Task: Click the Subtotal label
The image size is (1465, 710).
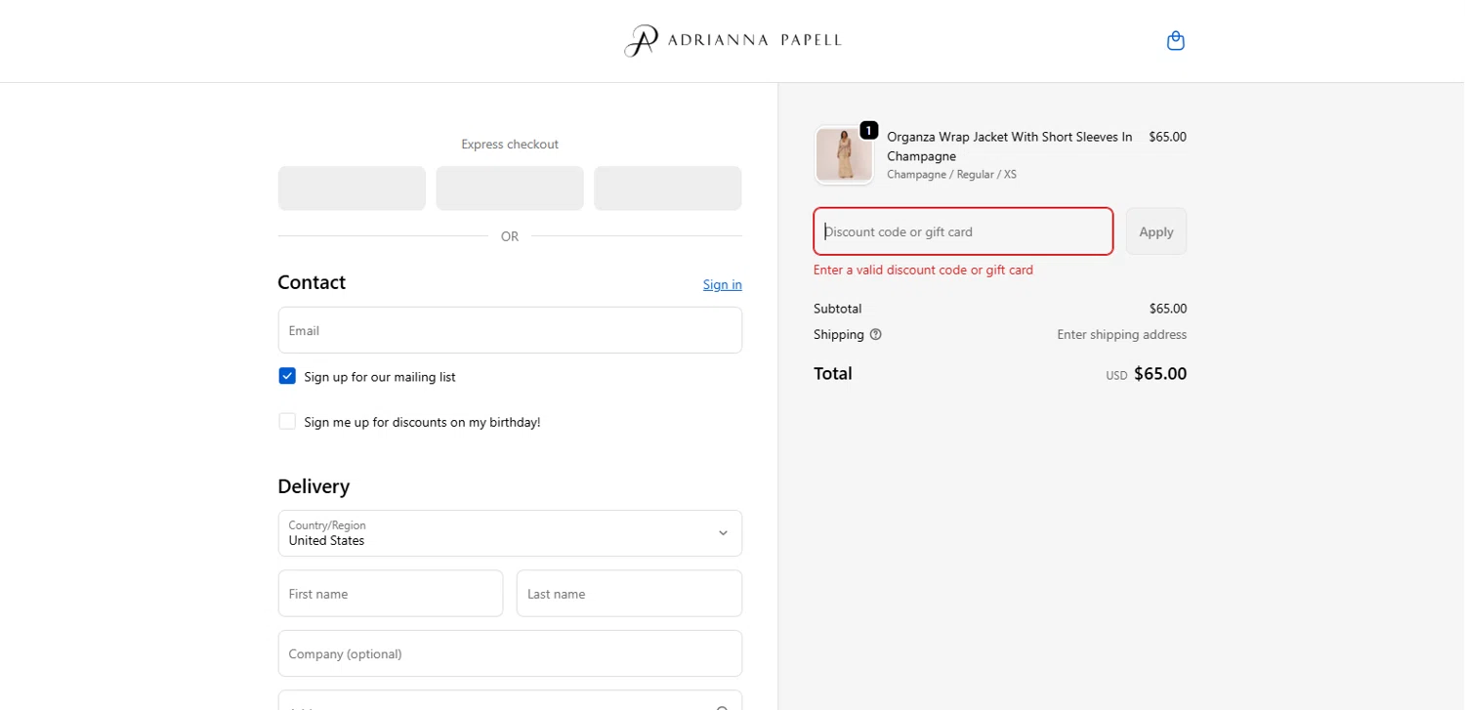Action: click(837, 309)
